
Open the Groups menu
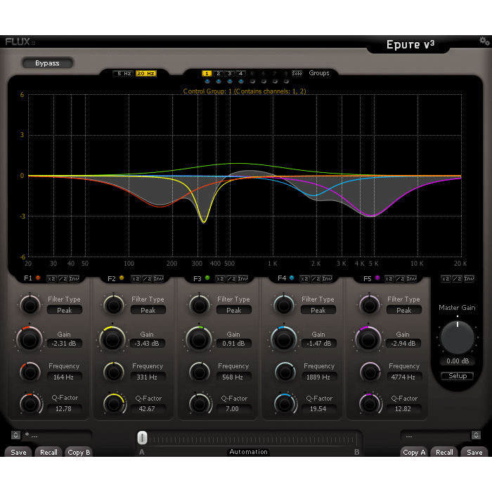pyautogui.click(x=319, y=73)
